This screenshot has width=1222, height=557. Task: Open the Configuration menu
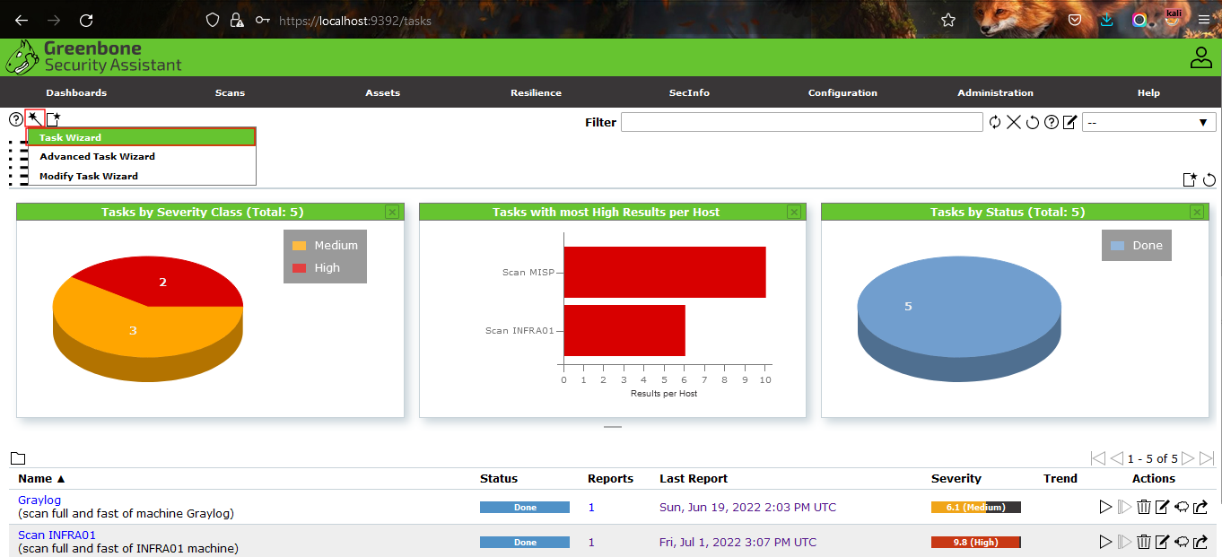[x=842, y=92]
